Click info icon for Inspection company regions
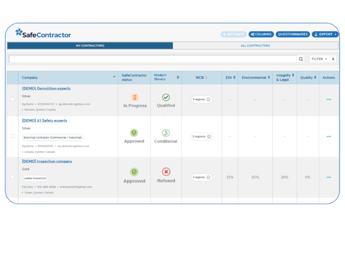The image size is (345, 259). pos(208,177)
